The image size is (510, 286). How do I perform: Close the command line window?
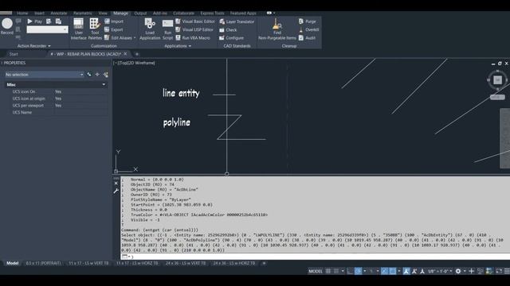point(116,184)
